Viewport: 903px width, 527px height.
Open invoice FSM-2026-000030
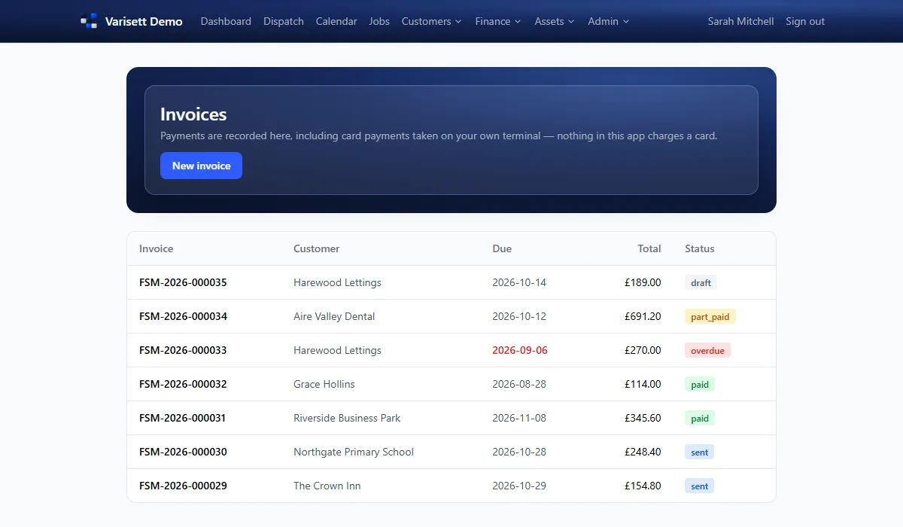183,452
